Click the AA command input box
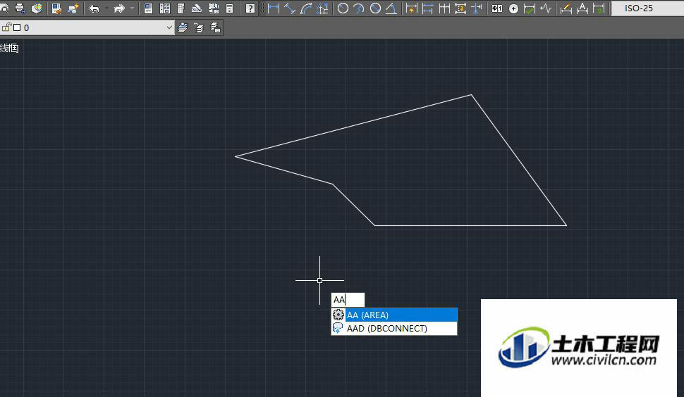684x397 pixels. (348, 299)
